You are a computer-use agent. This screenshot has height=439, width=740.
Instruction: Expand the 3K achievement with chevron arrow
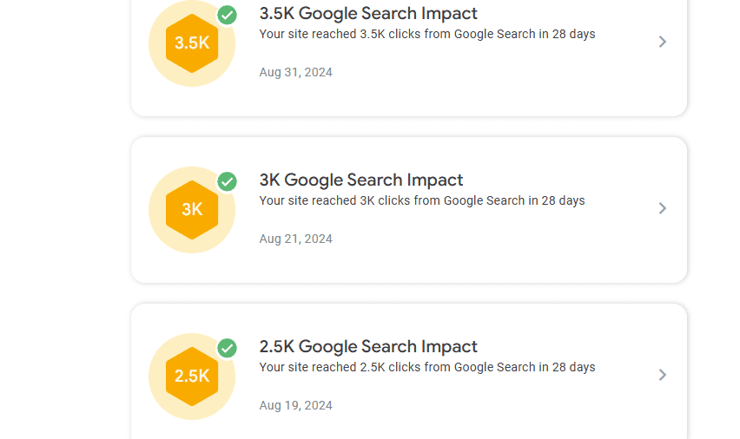(663, 208)
